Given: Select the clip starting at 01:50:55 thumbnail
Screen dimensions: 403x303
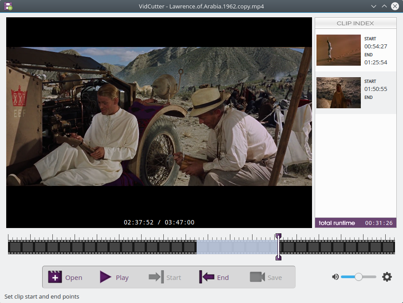Looking at the screenshot, I should pos(339,93).
